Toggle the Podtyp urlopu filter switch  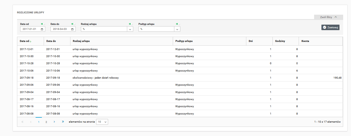click(178, 24)
